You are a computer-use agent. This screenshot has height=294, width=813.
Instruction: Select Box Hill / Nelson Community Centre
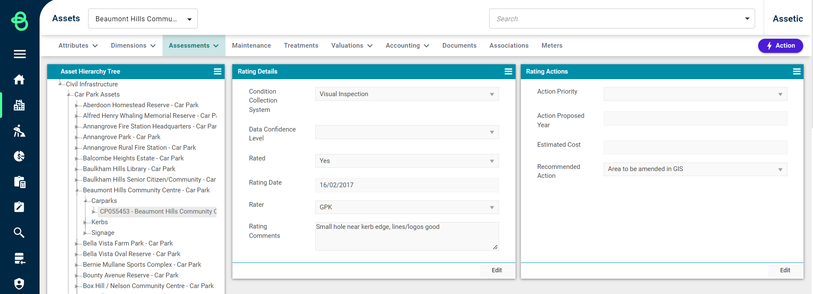148,286
